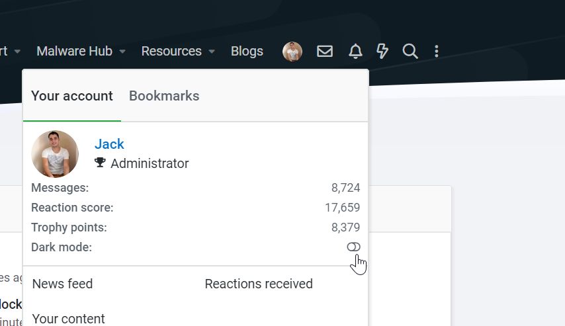Open the Resources navigation link

[171, 51]
